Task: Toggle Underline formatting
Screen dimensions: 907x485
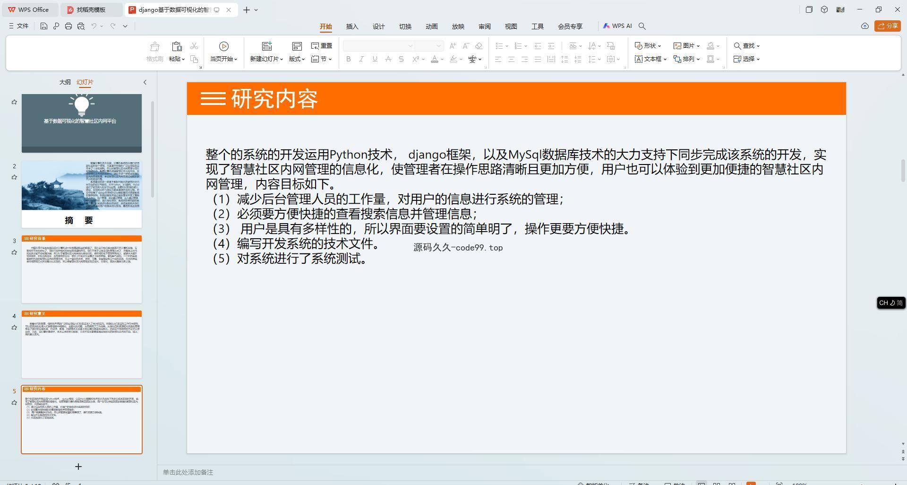Action: coord(375,59)
